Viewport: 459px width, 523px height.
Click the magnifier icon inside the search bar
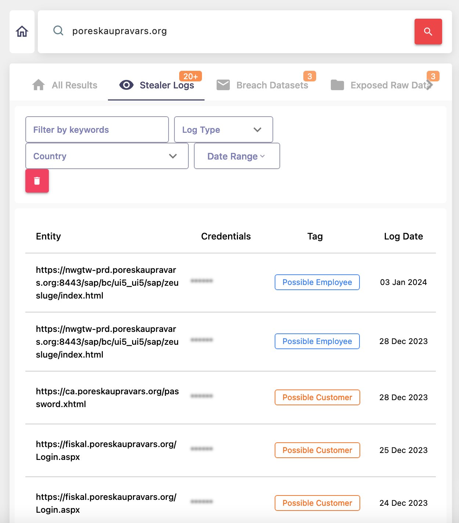tap(58, 30)
